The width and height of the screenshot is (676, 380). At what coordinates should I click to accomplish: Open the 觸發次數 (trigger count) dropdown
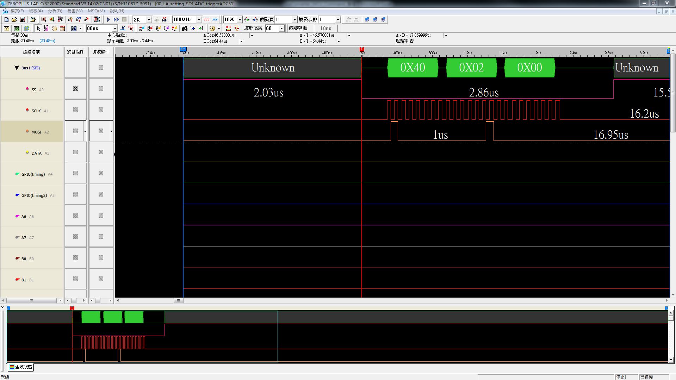coord(338,20)
